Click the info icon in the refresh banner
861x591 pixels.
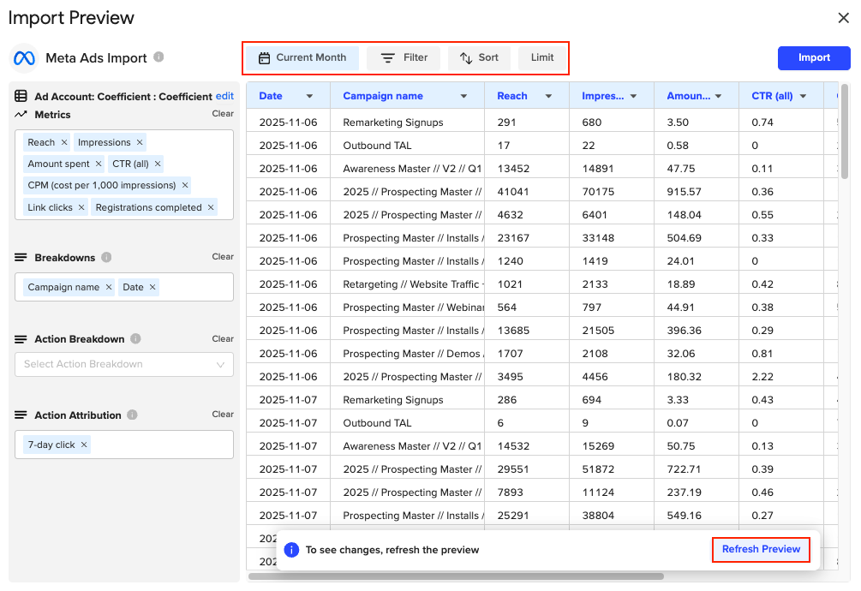291,550
